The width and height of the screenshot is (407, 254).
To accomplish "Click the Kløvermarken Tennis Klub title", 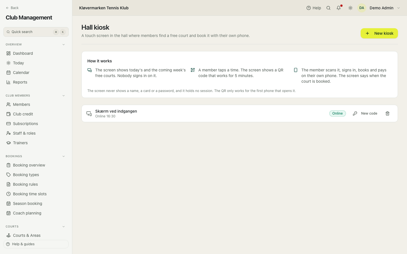I will click(104, 8).
